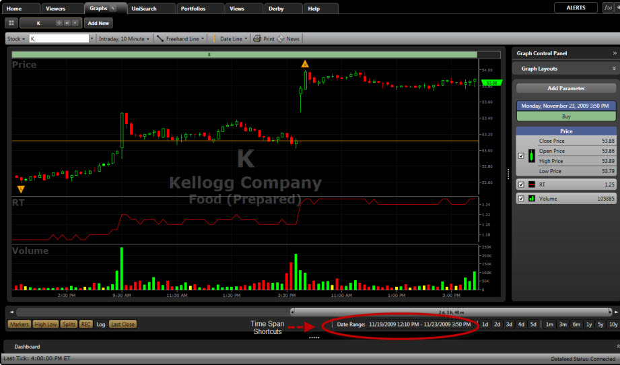Open the Intraday, 10 Minute dropdown
This screenshot has height=365, width=620.
124,39
